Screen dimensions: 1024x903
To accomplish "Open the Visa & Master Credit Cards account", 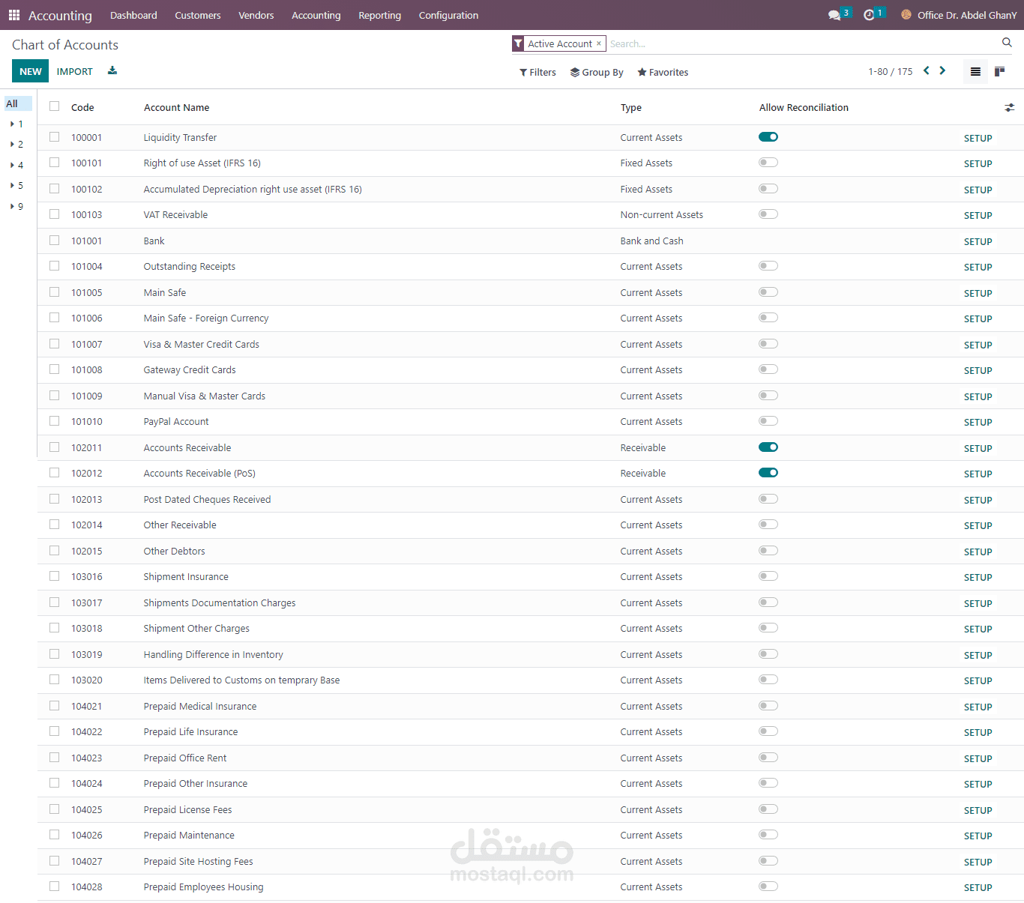I will pos(201,345).
